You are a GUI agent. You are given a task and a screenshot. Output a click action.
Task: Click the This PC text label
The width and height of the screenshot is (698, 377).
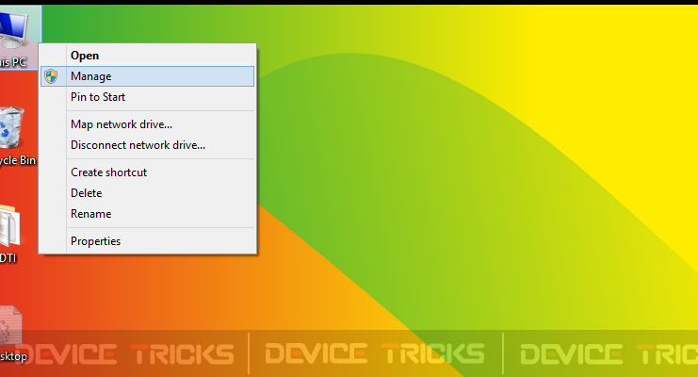[x=13, y=62]
